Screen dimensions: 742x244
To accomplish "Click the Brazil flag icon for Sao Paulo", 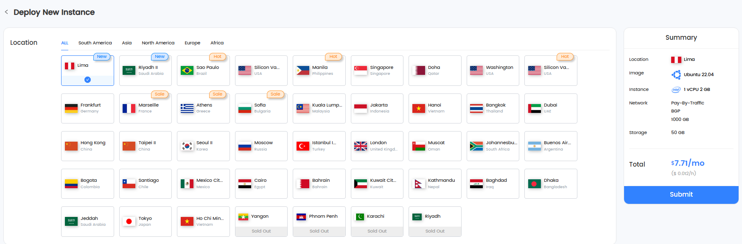I will (x=187, y=71).
